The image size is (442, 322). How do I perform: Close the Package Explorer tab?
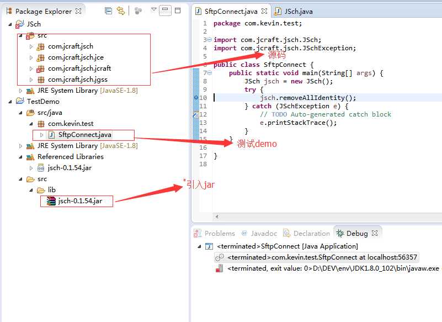(78, 11)
